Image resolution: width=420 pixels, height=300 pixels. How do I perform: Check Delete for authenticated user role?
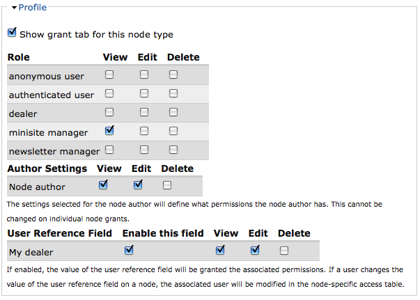pos(173,93)
